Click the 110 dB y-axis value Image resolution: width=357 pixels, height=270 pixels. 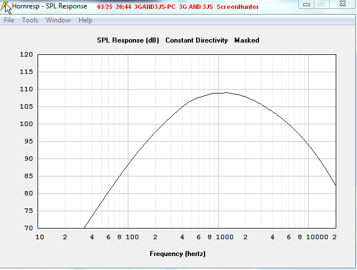pyautogui.click(x=26, y=89)
